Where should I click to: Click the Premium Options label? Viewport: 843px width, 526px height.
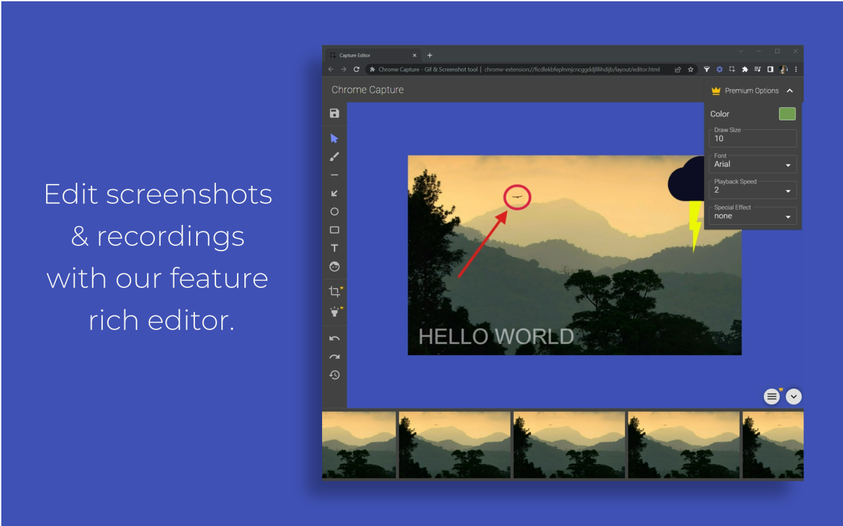(x=751, y=91)
